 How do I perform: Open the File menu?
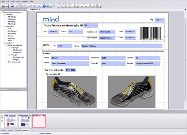pos(3,2)
